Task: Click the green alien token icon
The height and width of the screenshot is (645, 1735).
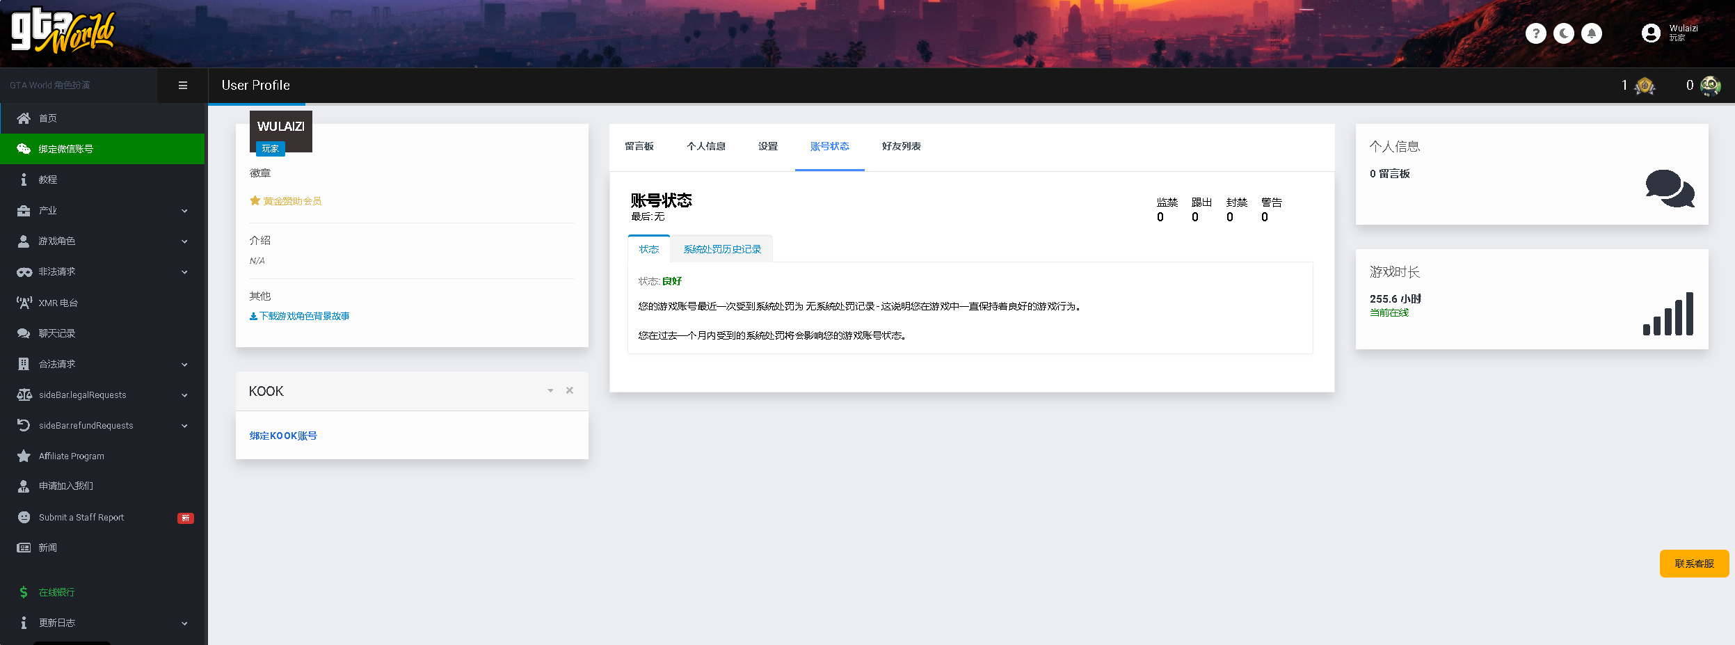Action: click(1711, 86)
